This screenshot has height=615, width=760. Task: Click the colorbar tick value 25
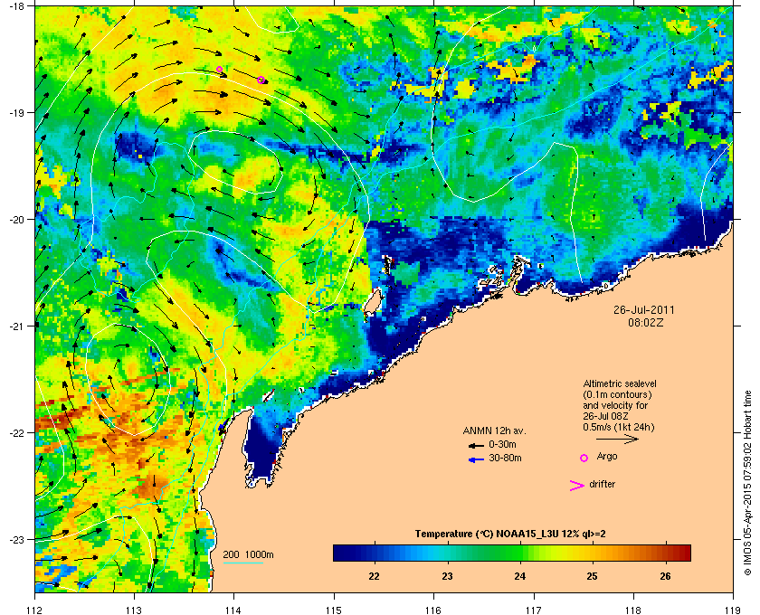point(593,576)
